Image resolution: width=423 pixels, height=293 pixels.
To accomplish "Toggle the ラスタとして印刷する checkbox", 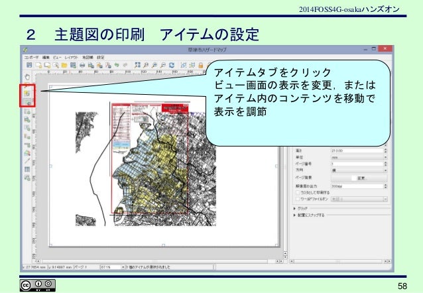I will coord(298,193).
